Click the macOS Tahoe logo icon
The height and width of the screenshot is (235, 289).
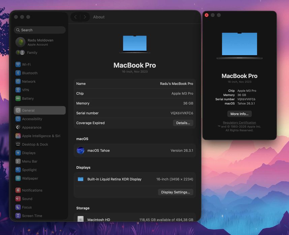coord(81,150)
